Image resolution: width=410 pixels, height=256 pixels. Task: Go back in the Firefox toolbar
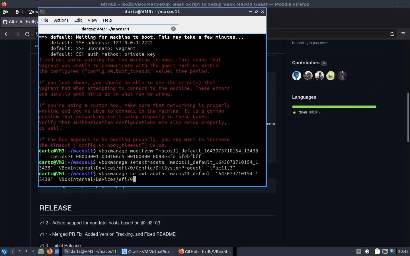click(x=7, y=34)
